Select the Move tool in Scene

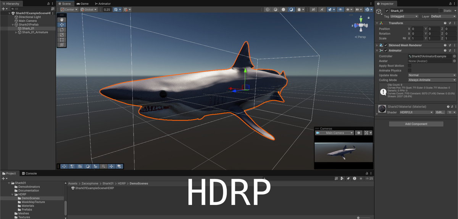62,24
